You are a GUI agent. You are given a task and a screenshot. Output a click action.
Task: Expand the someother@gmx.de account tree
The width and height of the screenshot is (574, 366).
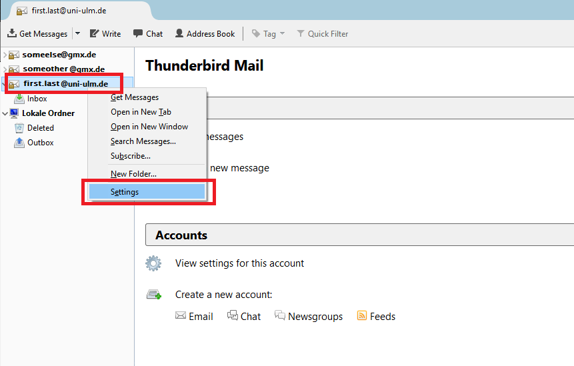coord(5,69)
